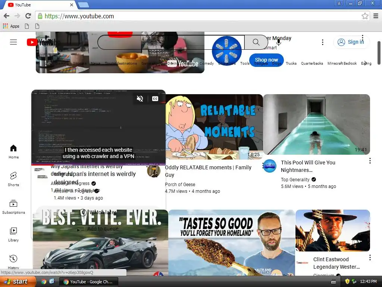The width and height of the screenshot is (382, 287).
Task: Open the Clint Eastwood thumbnail
Action: (332, 230)
